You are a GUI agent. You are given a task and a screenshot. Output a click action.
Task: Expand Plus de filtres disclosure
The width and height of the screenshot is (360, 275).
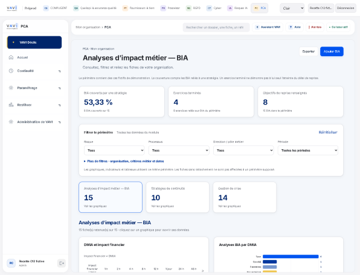124,161
